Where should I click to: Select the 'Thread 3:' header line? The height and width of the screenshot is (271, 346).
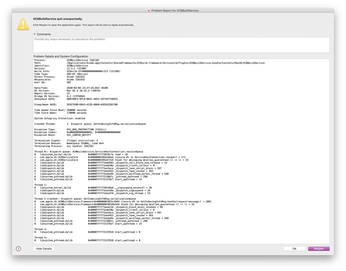tap(40, 229)
